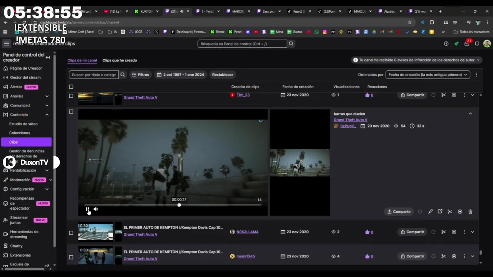This screenshot has height=277, width=493.
Task: Click the hamburger menu icon
Action: point(7,44)
